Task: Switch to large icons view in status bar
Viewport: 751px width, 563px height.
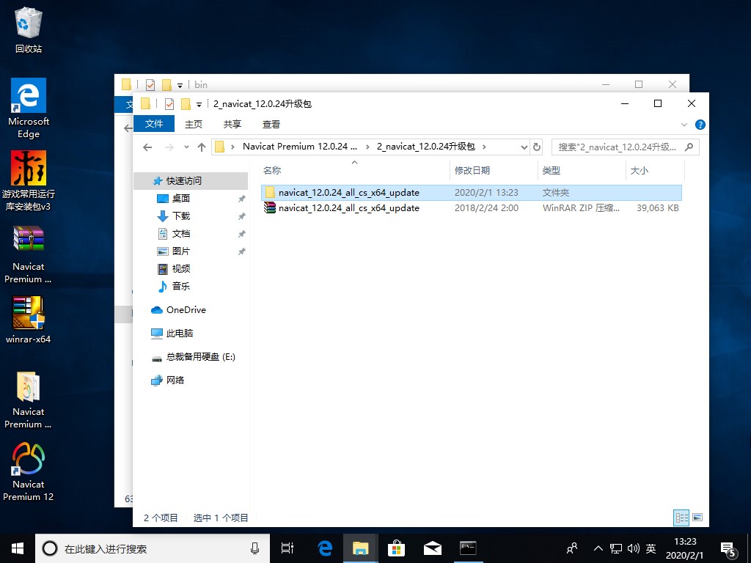Action: (x=697, y=518)
